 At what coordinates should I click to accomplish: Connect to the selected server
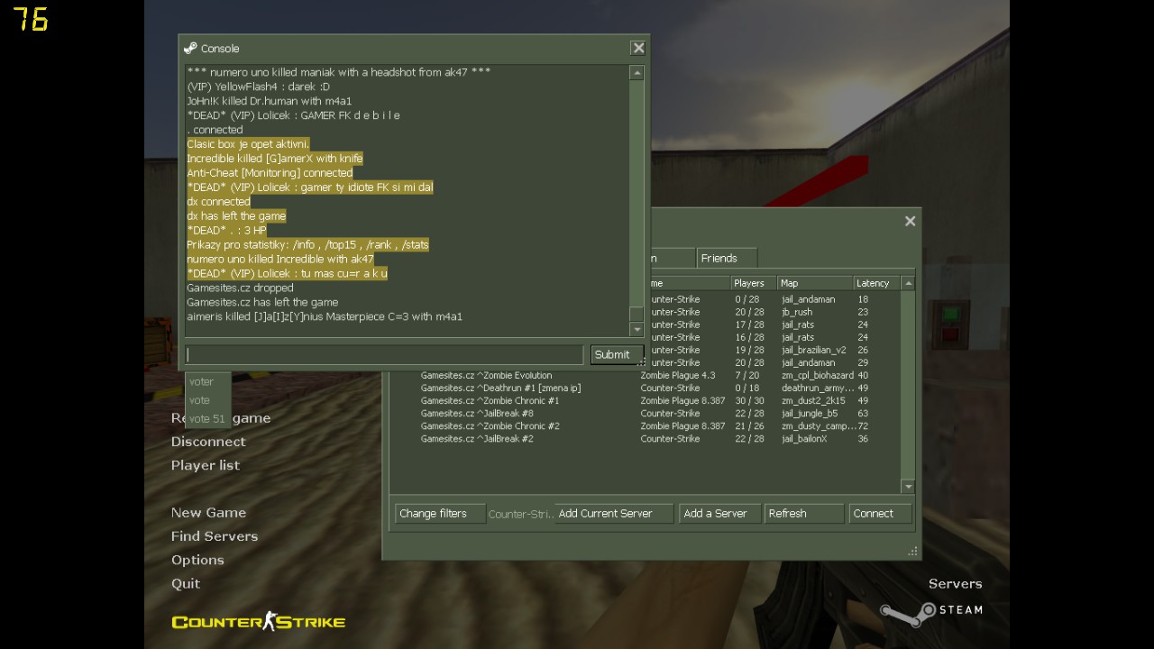(880, 514)
